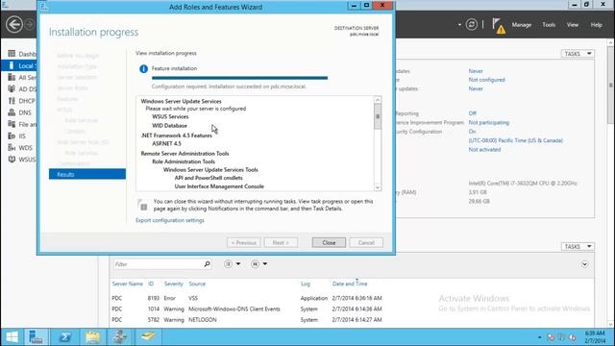Open the Manage menu
615x346 pixels.
pyautogui.click(x=521, y=25)
